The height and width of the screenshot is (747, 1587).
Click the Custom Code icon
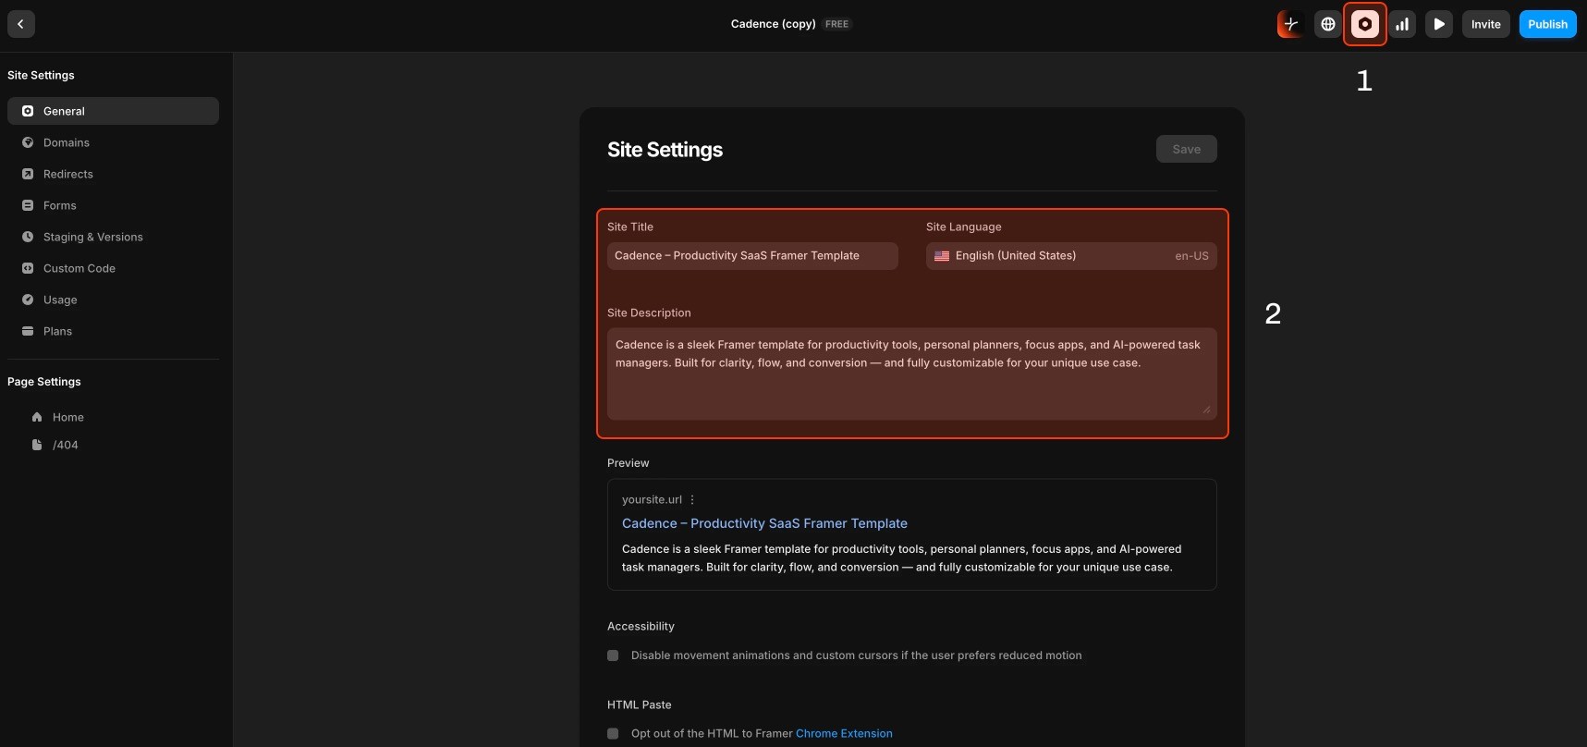28,268
